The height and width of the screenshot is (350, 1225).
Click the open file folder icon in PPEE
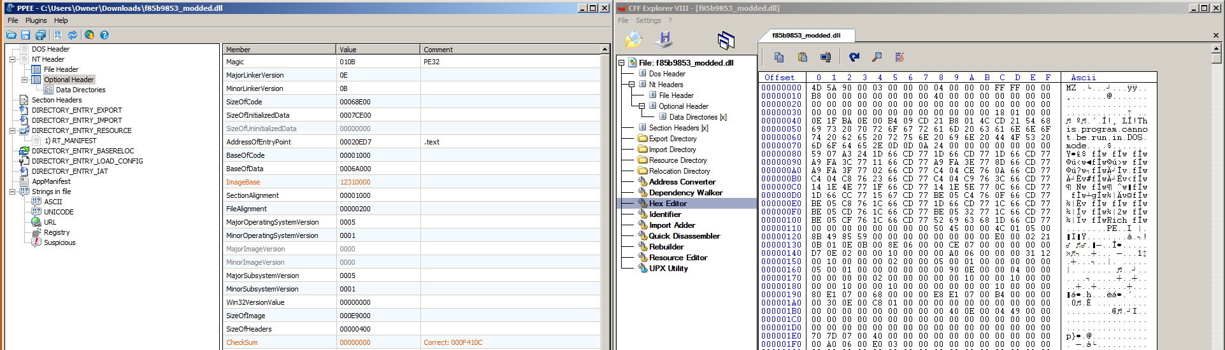11,35
